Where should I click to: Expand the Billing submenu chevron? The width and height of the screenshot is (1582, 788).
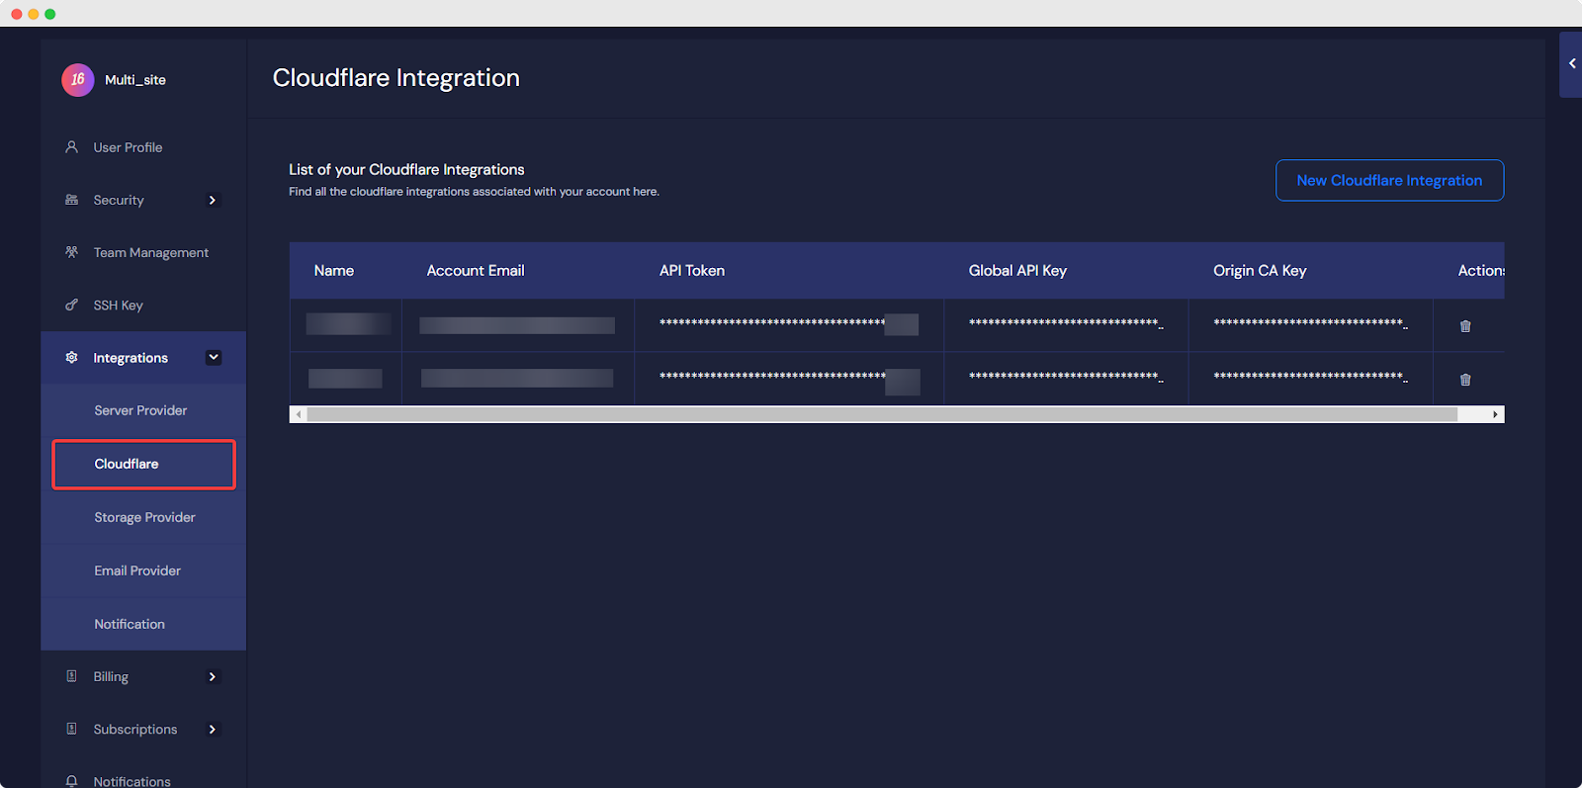point(212,676)
